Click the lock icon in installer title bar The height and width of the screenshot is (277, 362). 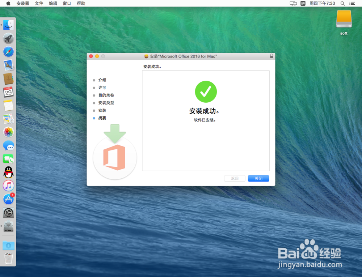pyautogui.click(x=271, y=56)
